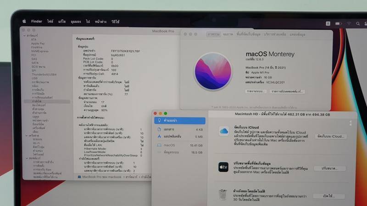
Task: Select the Applications item in storage sidebar
Action: (x=173, y=136)
